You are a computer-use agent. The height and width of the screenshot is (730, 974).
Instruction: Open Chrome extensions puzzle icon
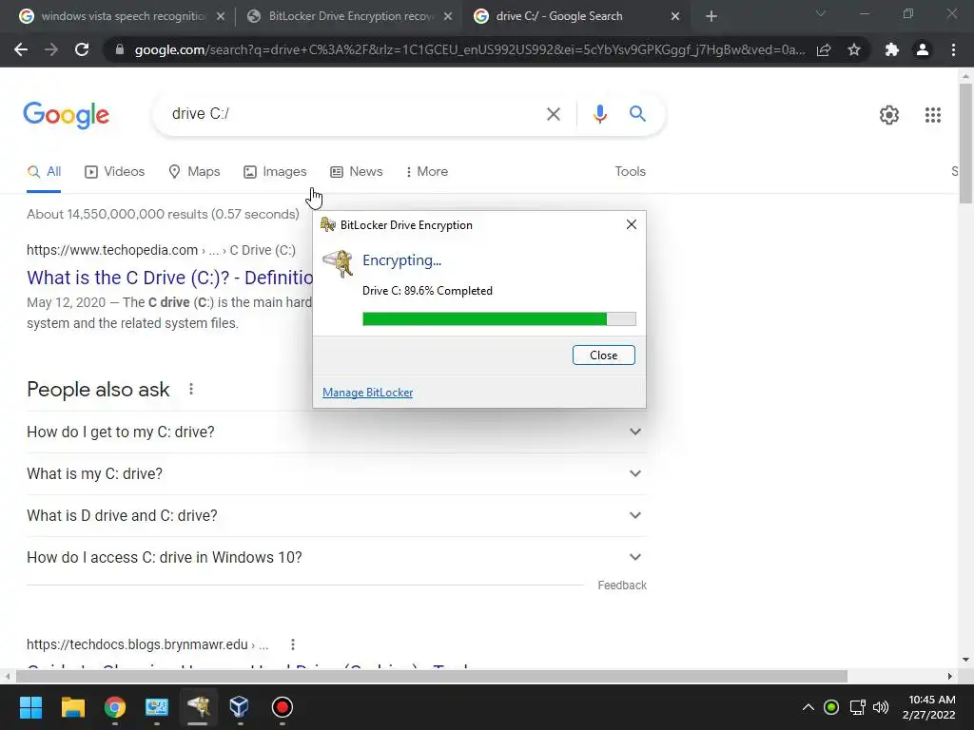892,49
